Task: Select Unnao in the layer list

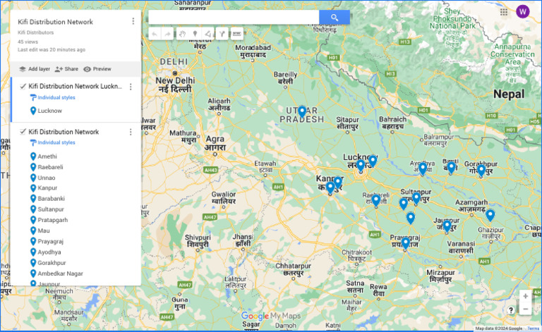Action: 47,178
